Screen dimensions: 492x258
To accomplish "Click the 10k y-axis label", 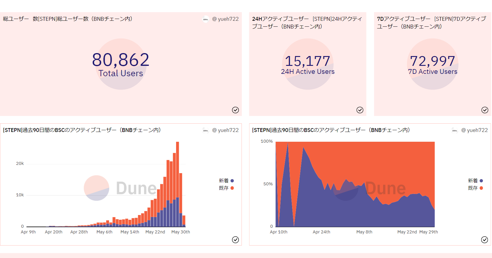I will click(x=20, y=195).
